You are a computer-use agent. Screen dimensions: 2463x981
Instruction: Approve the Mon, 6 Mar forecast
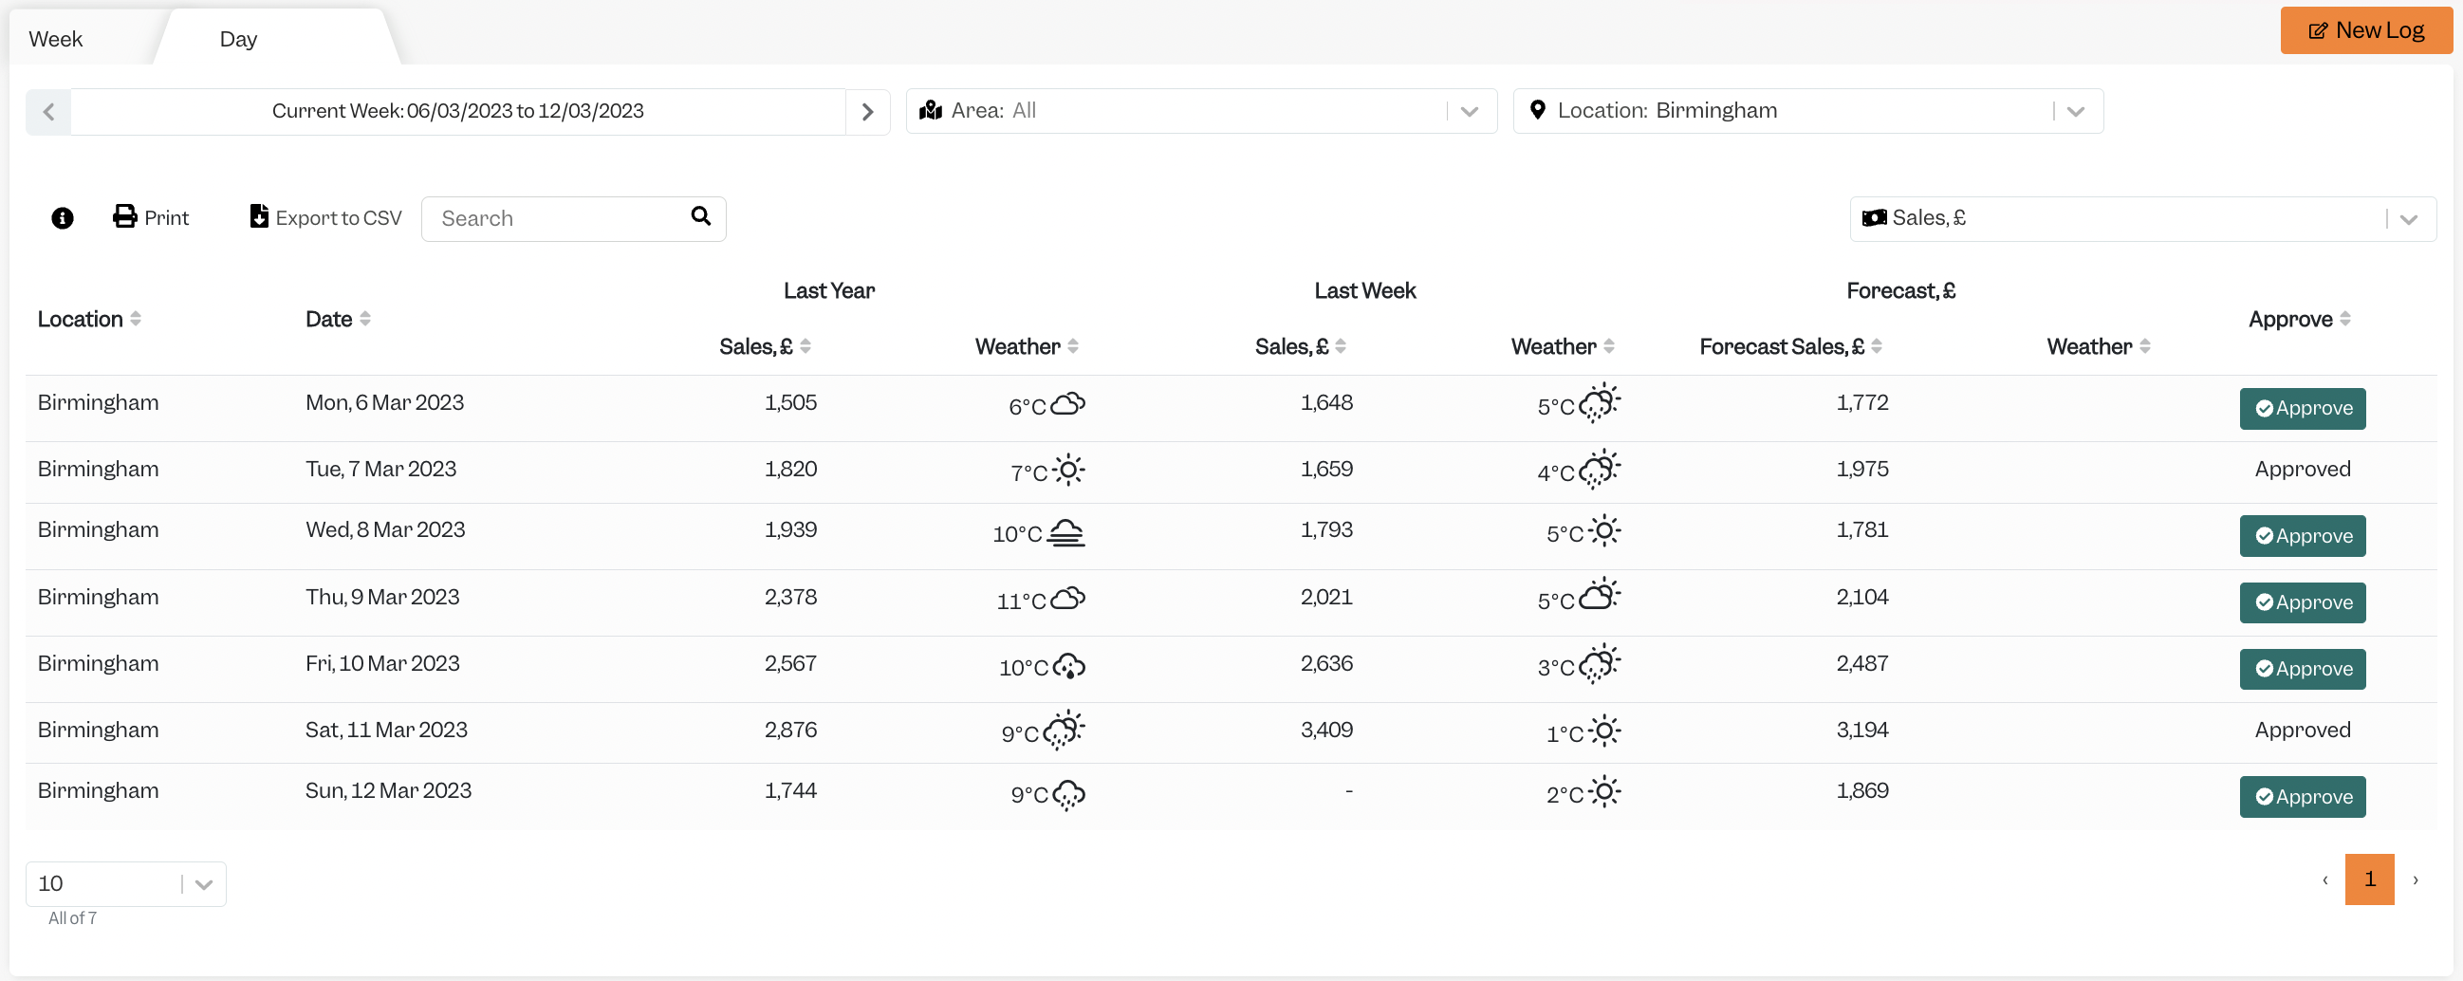point(2303,408)
